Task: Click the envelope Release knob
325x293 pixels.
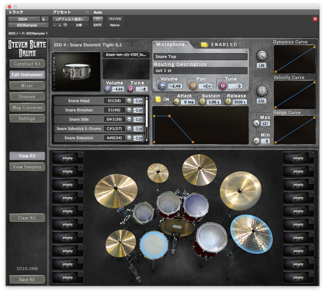Action: point(228,102)
